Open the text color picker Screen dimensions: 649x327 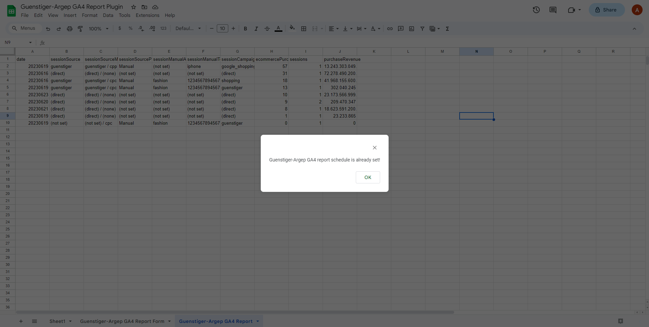tap(278, 29)
